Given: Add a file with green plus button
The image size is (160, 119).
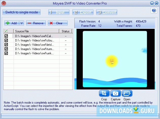Looking at the screenshot, I should pos(12,23).
